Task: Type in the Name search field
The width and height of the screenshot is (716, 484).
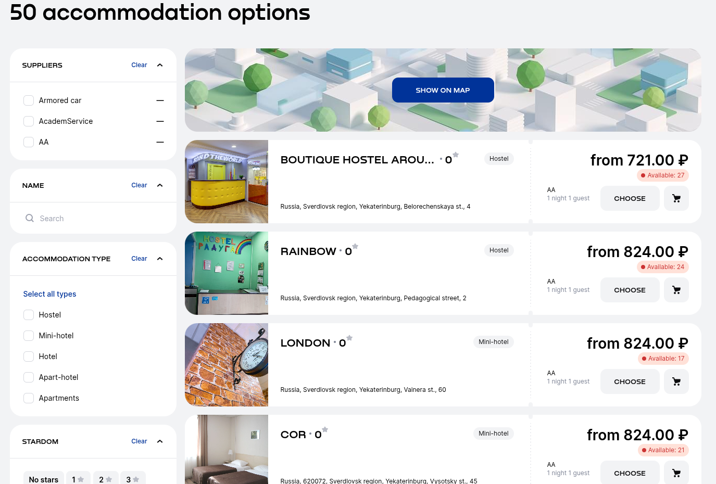Action: [x=99, y=219]
